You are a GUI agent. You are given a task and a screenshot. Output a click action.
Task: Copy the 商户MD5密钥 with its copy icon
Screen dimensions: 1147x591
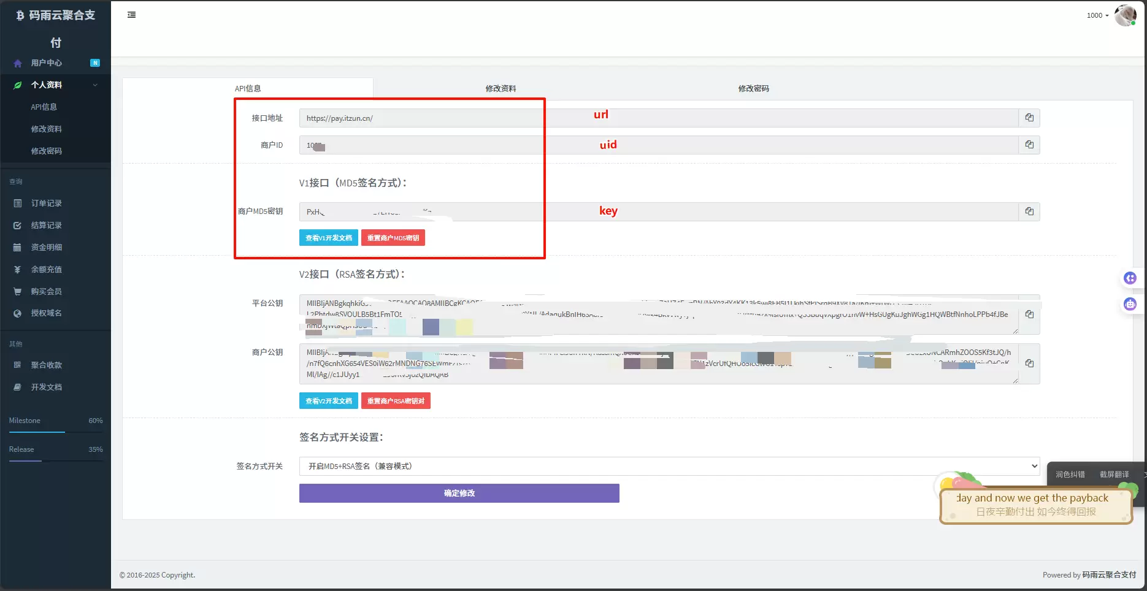[x=1029, y=212]
